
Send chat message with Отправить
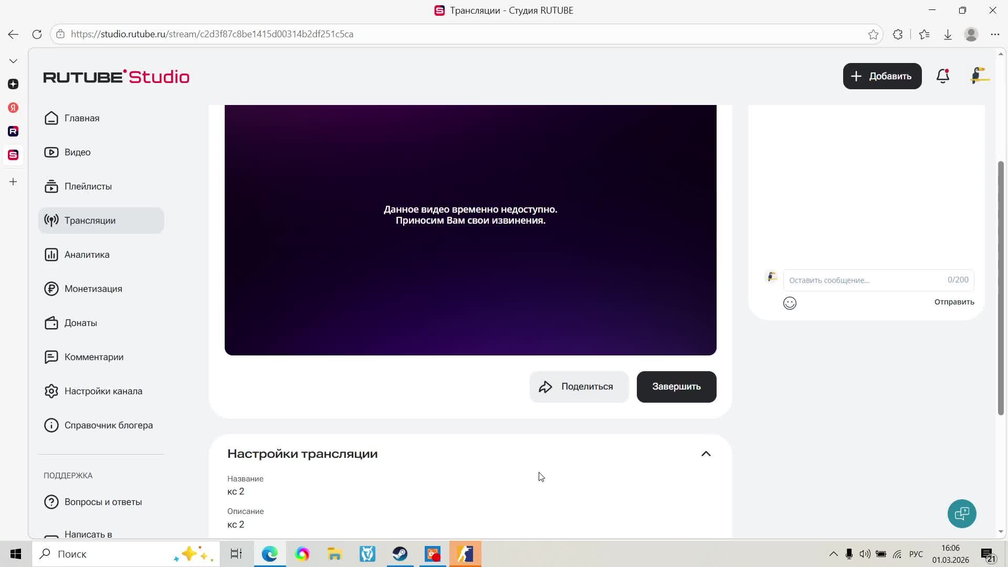[954, 302]
